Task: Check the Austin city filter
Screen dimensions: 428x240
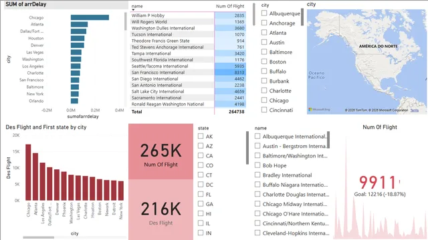Action: (264, 42)
